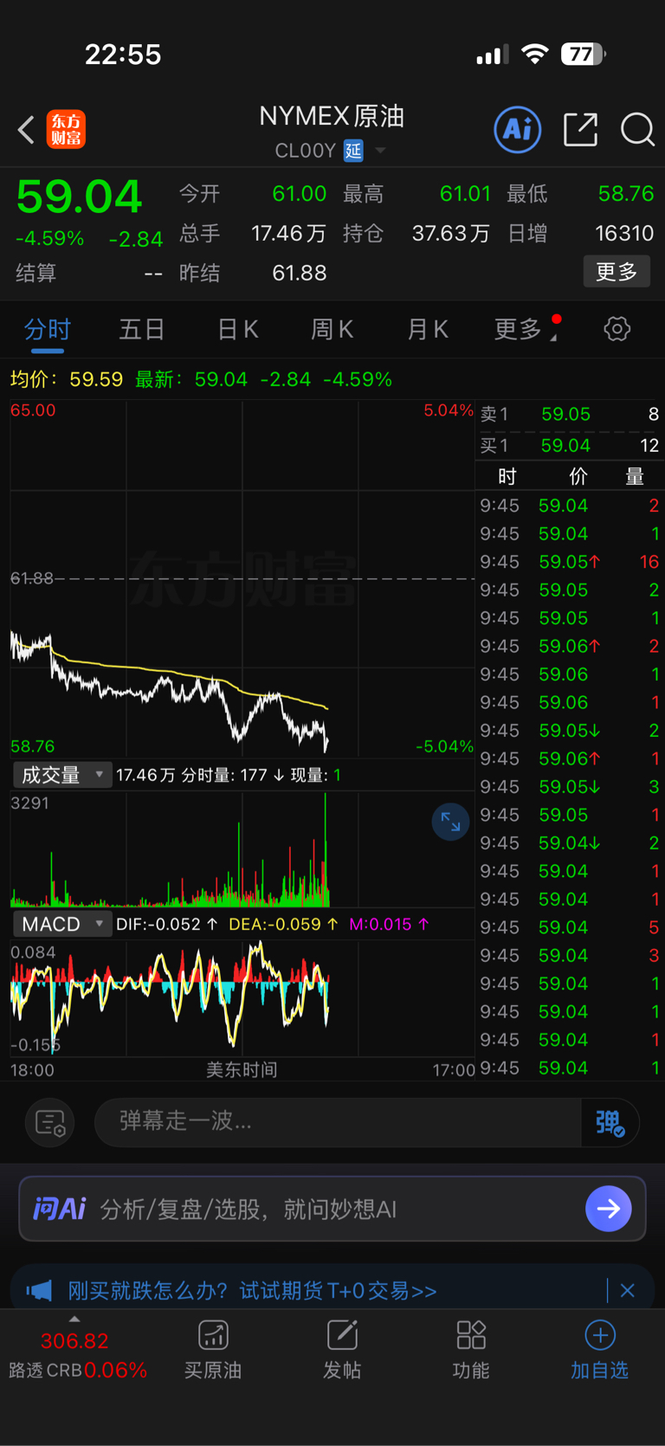Add to watchlist via 加自选
This screenshot has width=665, height=1446.
click(599, 1351)
